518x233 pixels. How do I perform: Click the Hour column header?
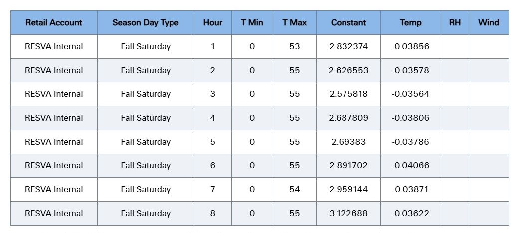point(213,23)
